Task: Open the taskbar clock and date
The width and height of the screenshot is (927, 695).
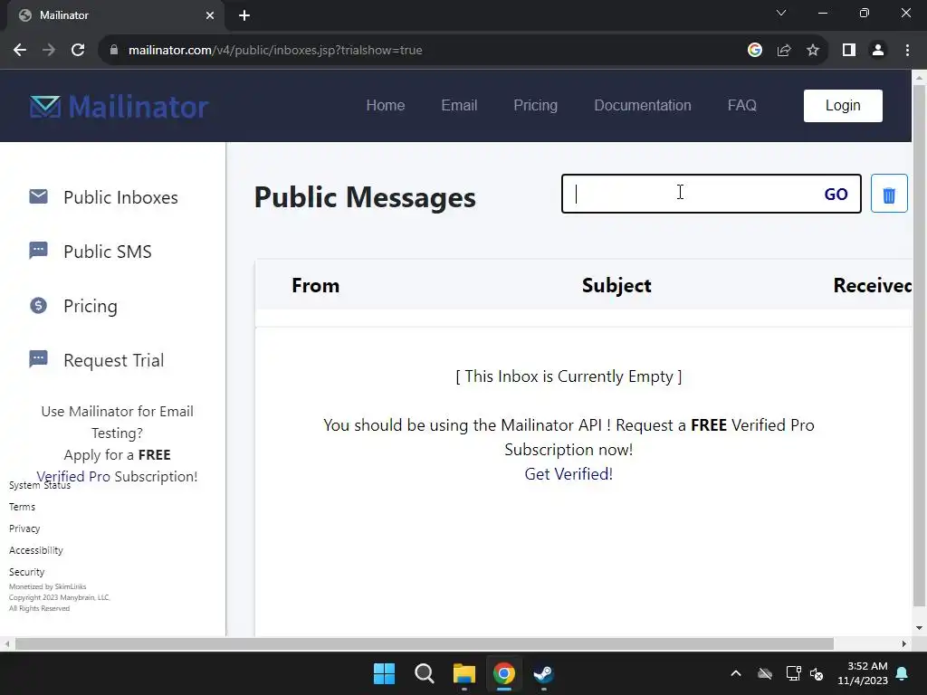Action: pyautogui.click(x=863, y=673)
